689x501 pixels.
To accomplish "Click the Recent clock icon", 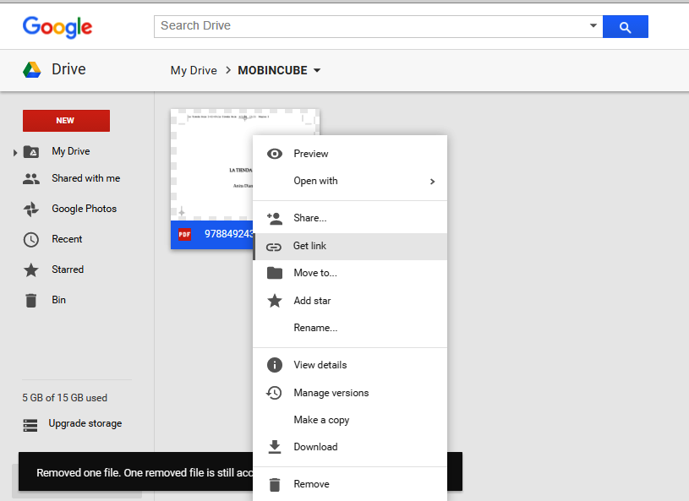I will [31, 240].
